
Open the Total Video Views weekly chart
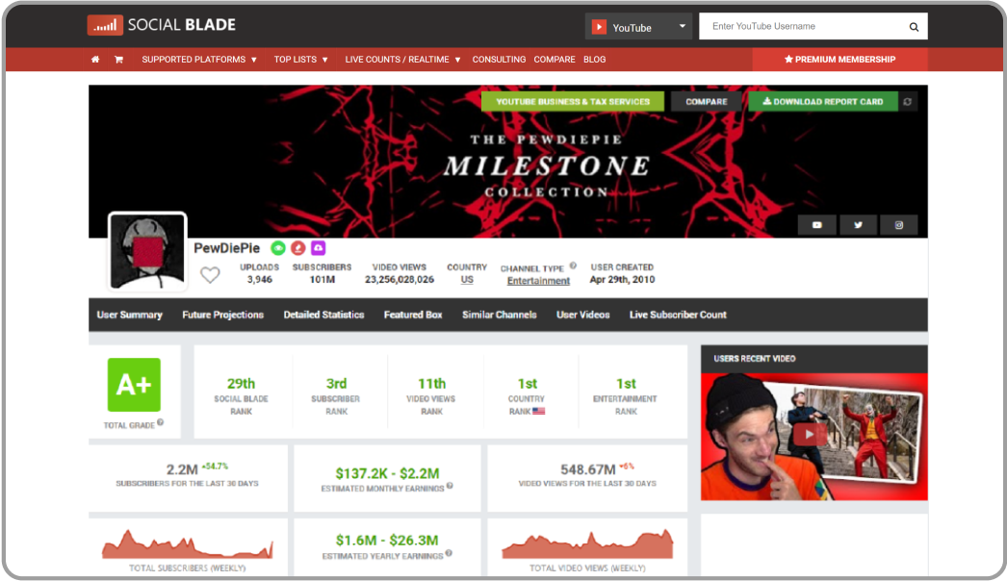tap(587, 544)
